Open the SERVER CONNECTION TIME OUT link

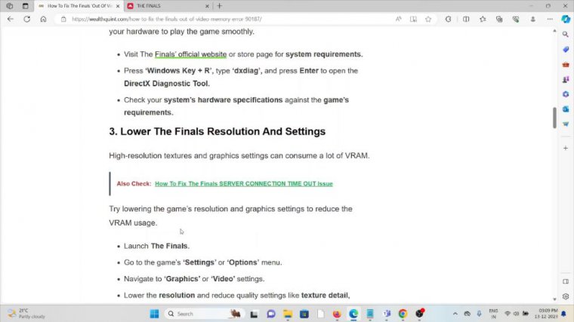243,183
